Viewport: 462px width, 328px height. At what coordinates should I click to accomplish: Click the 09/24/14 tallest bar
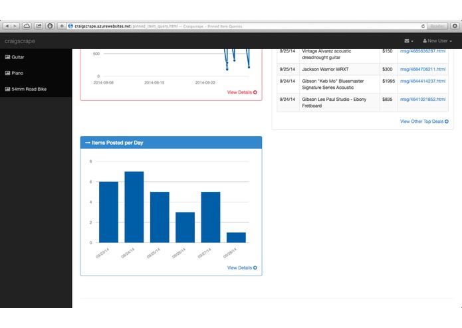[x=134, y=207]
